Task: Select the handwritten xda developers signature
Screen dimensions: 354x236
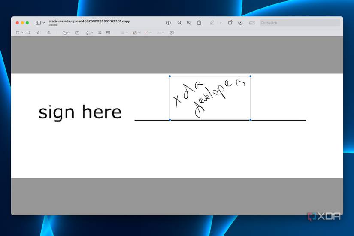Action: [x=210, y=98]
